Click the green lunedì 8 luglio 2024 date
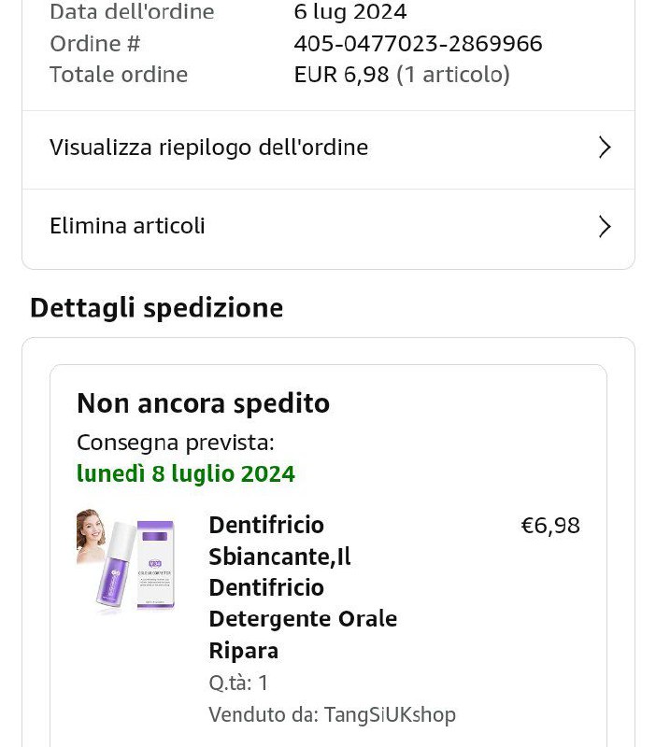656x747 pixels. click(186, 474)
